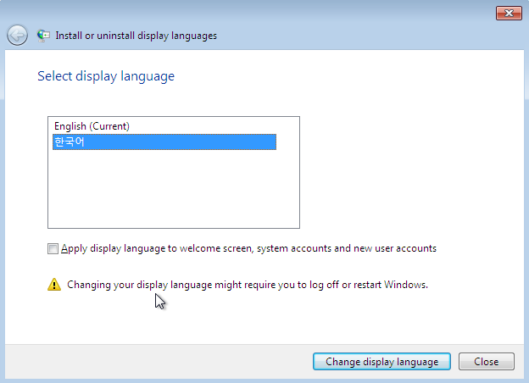This screenshot has height=383, width=529.
Task: Go back with the round arrow button
Action: (17, 35)
